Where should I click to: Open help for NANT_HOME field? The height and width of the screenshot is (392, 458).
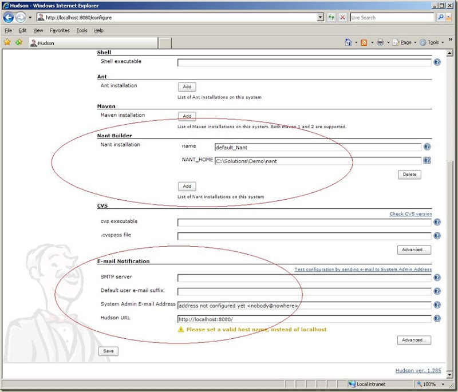pyautogui.click(x=427, y=160)
